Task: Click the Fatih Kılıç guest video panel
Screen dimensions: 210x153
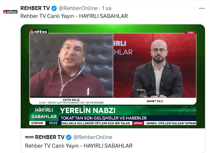Action: [71, 65]
